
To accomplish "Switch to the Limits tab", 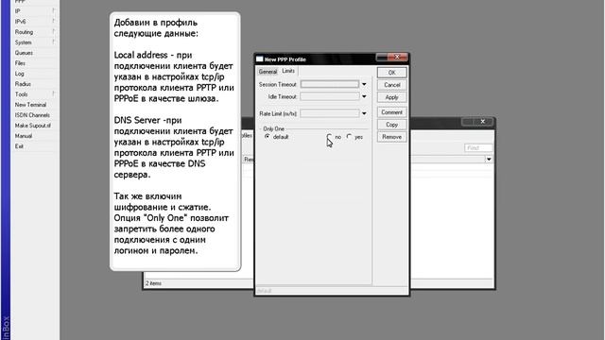I will click(288, 71).
